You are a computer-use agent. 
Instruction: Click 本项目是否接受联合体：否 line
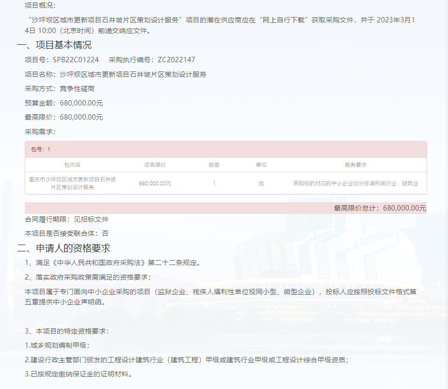pos(67,233)
